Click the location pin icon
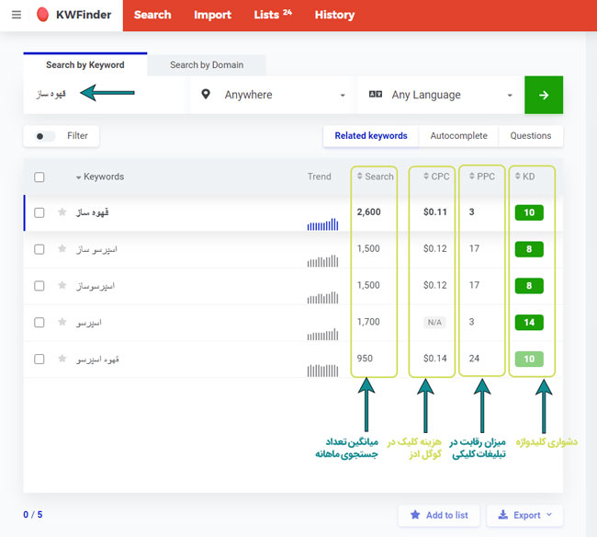 (206, 95)
